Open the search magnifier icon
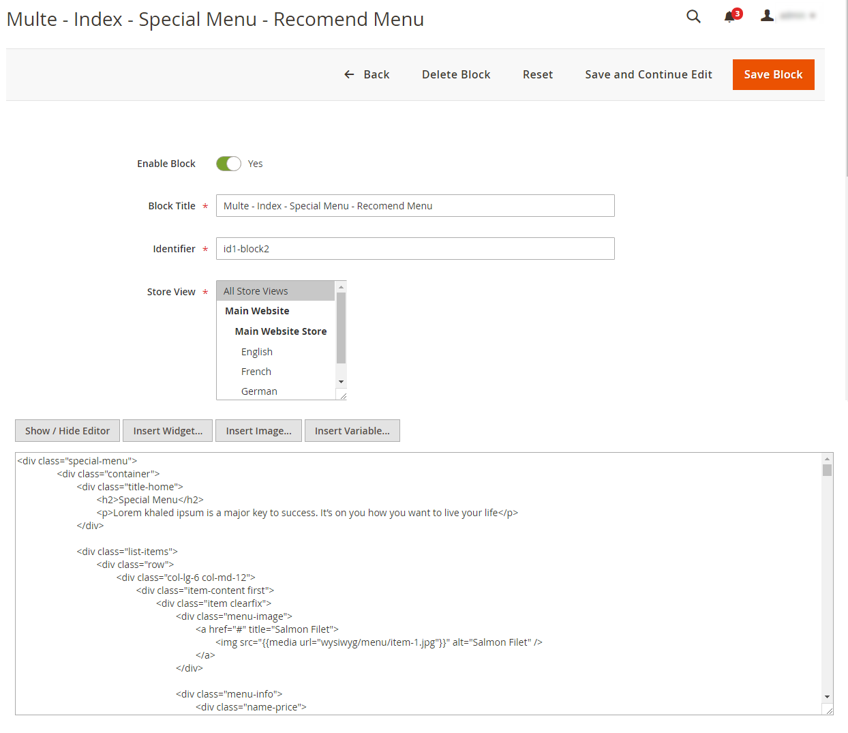The image size is (848, 733). point(693,16)
